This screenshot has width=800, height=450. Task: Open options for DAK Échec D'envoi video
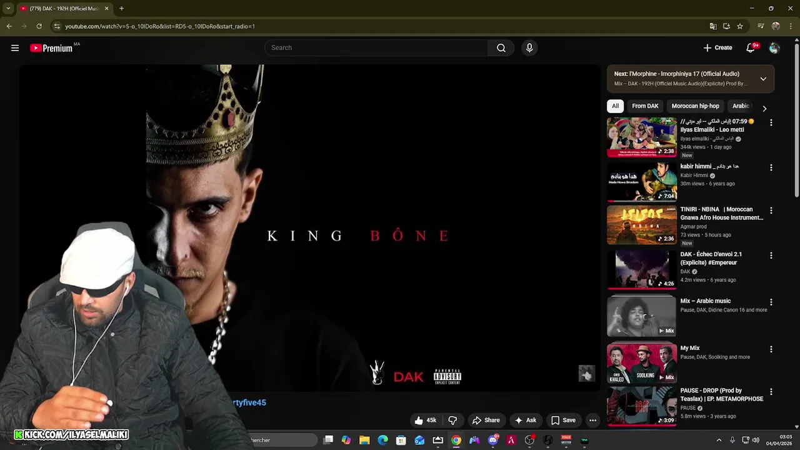[771, 256]
